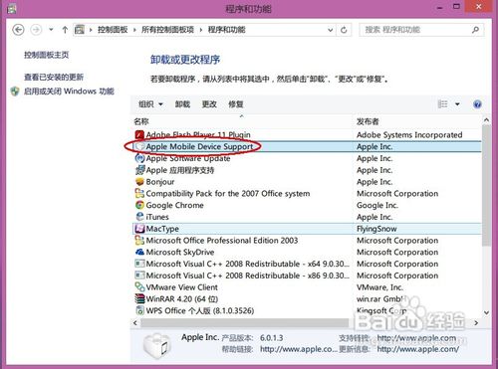Open the help icon
The height and width of the screenshot is (369, 498).
click(x=477, y=104)
